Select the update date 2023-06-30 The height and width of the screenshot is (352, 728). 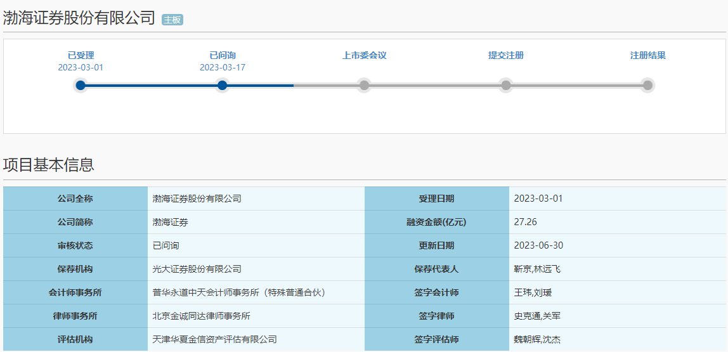tap(538, 245)
